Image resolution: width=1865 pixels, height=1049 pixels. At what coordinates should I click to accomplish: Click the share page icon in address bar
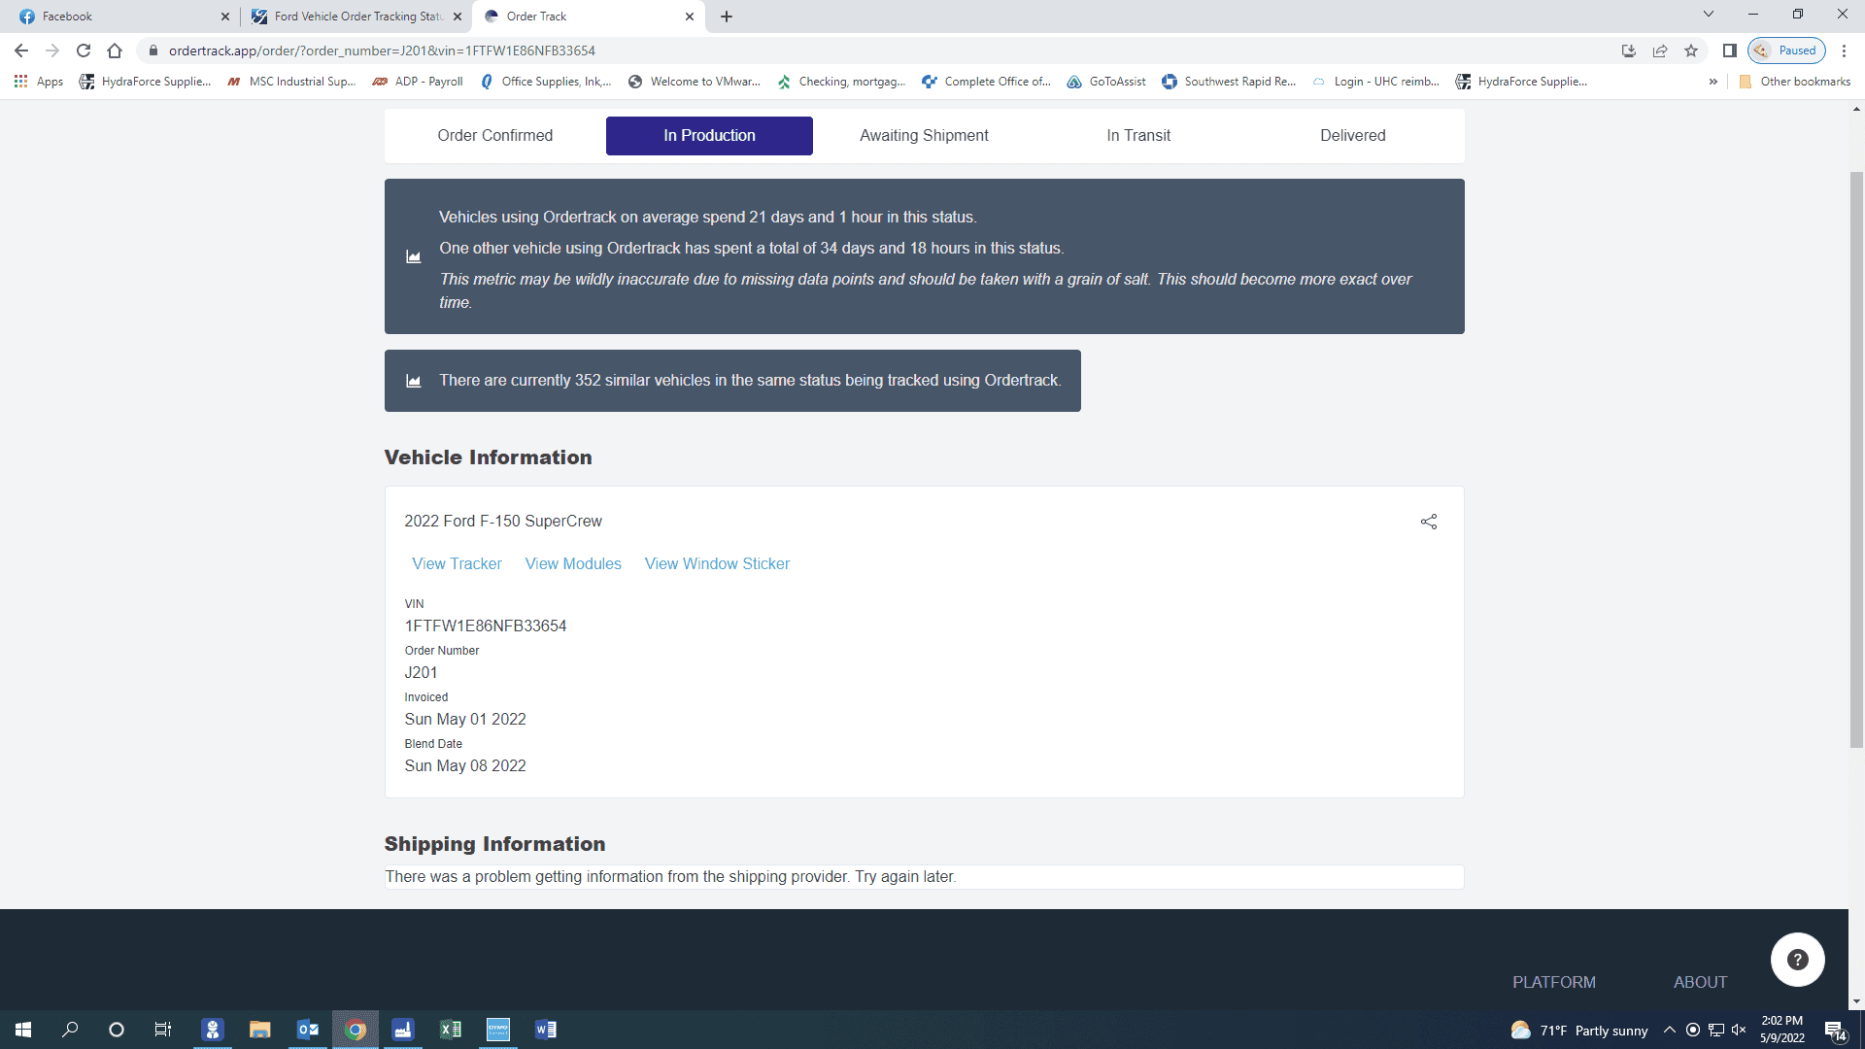coord(1660,51)
